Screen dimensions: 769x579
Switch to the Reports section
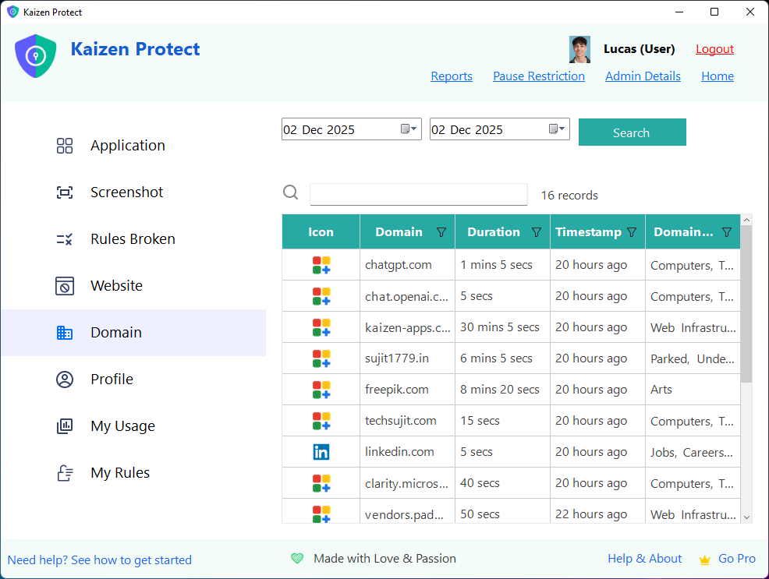coord(452,76)
